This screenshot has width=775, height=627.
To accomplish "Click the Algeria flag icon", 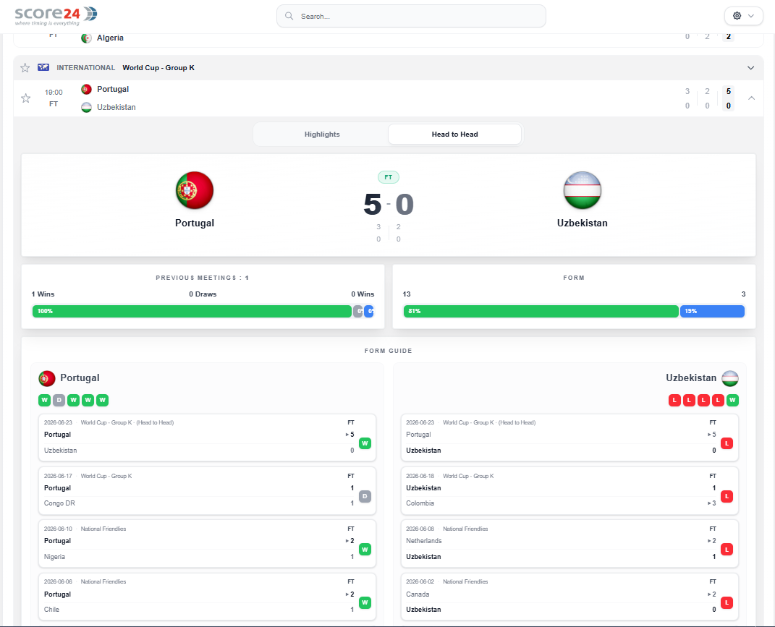I will pyautogui.click(x=87, y=38).
